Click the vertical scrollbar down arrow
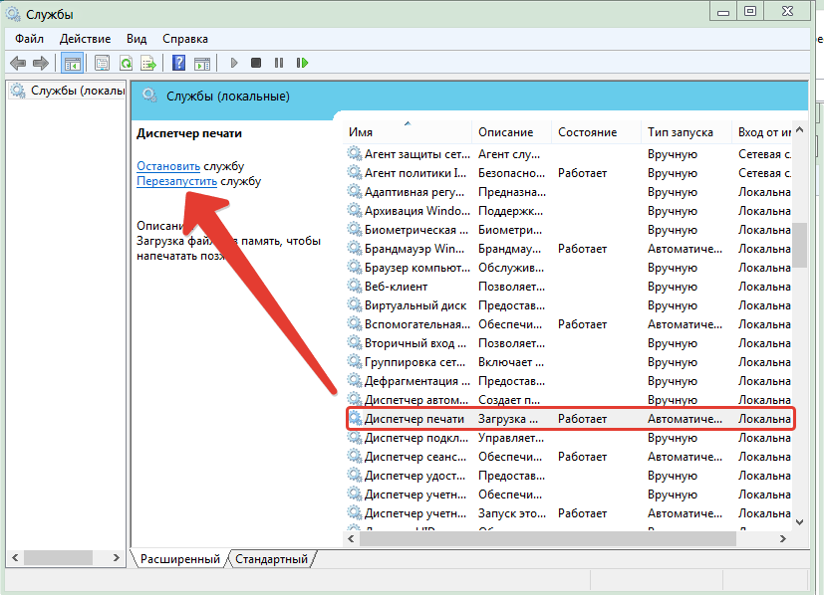Viewport: 824px width, 595px height. click(800, 522)
